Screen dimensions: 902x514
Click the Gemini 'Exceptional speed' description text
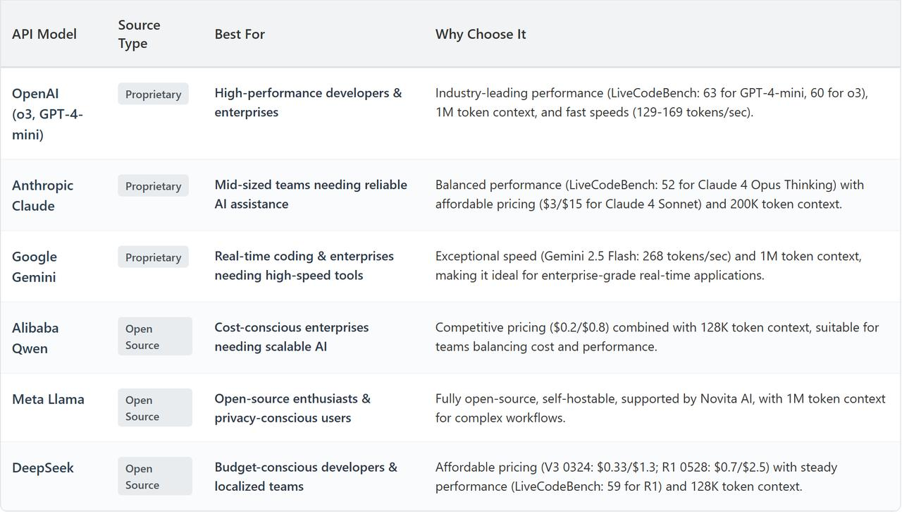(x=648, y=265)
